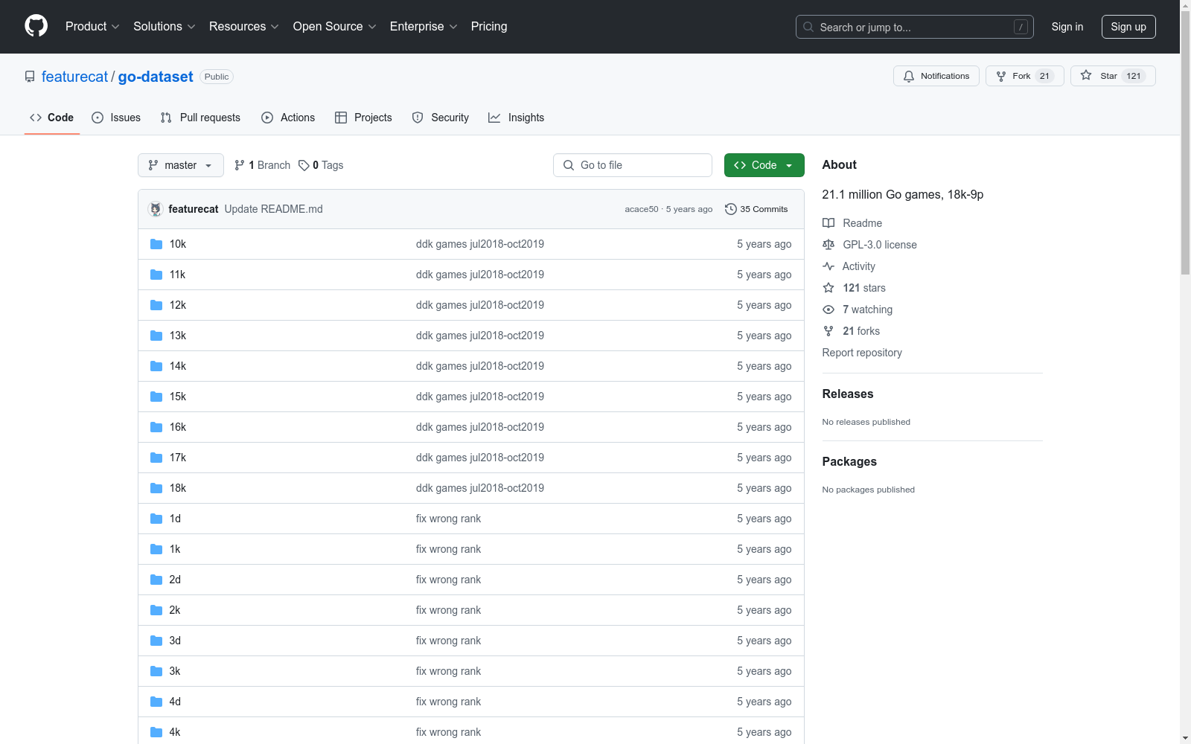The height and width of the screenshot is (744, 1191).
Task: Open the 3k folder icon
Action: [156, 671]
